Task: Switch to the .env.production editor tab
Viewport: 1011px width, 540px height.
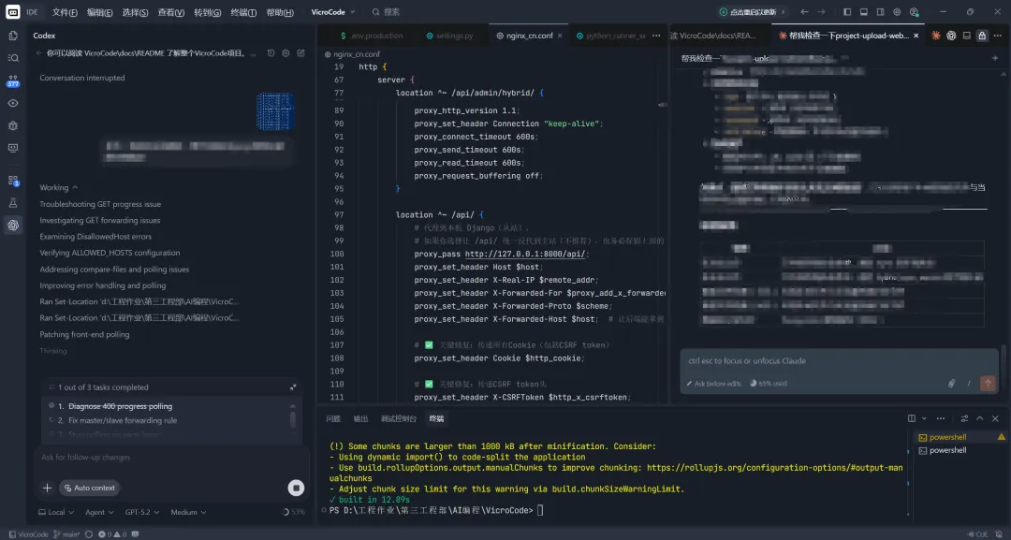Action: click(x=372, y=36)
